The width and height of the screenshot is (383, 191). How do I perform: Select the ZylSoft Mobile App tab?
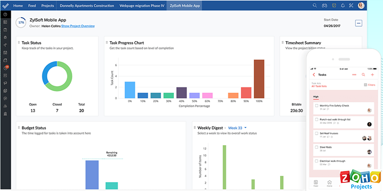[185, 6]
